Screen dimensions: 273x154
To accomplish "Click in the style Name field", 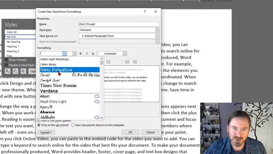I will (119, 24).
